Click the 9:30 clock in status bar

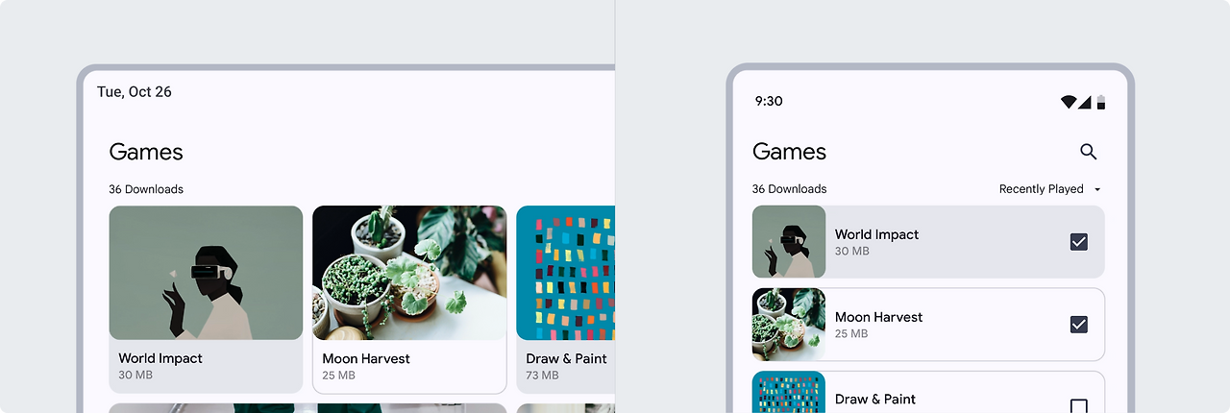769,101
